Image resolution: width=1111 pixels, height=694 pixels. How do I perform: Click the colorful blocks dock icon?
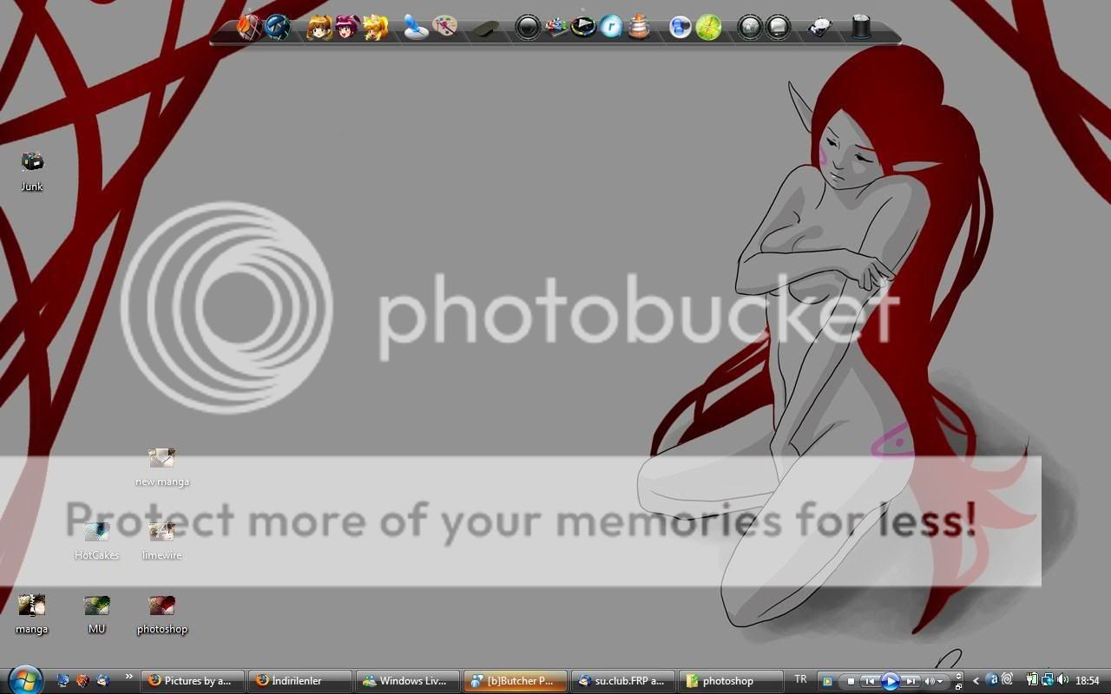point(555,27)
